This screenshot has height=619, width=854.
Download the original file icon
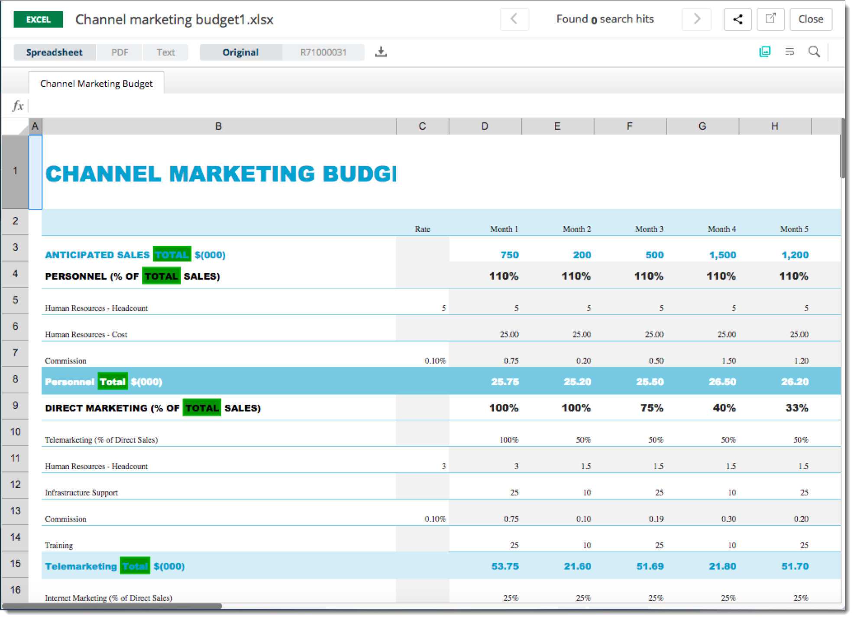point(381,52)
